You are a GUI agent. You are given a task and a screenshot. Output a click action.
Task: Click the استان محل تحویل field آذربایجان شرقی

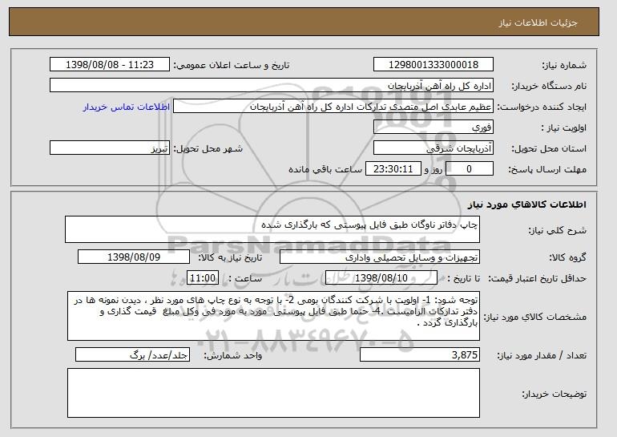pos(434,148)
